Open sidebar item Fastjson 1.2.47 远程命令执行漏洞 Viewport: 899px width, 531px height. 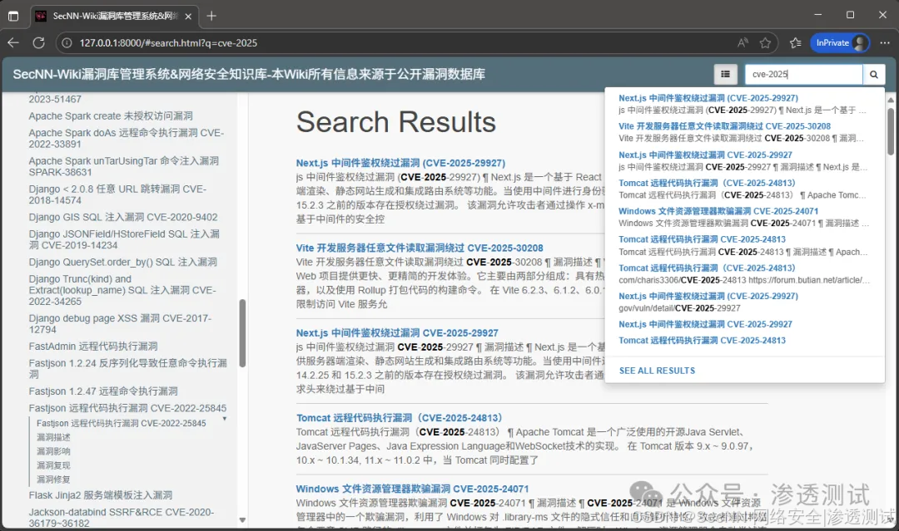tap(103, 391)
